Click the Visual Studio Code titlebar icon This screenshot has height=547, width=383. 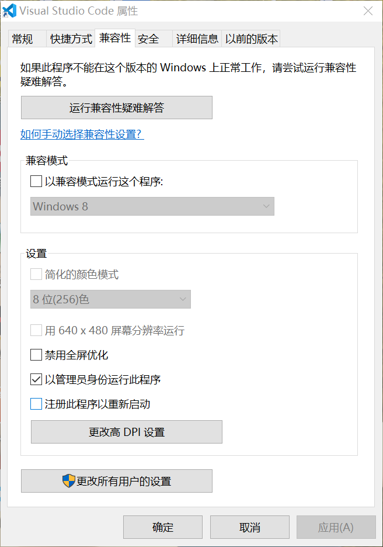pos(9,11)
